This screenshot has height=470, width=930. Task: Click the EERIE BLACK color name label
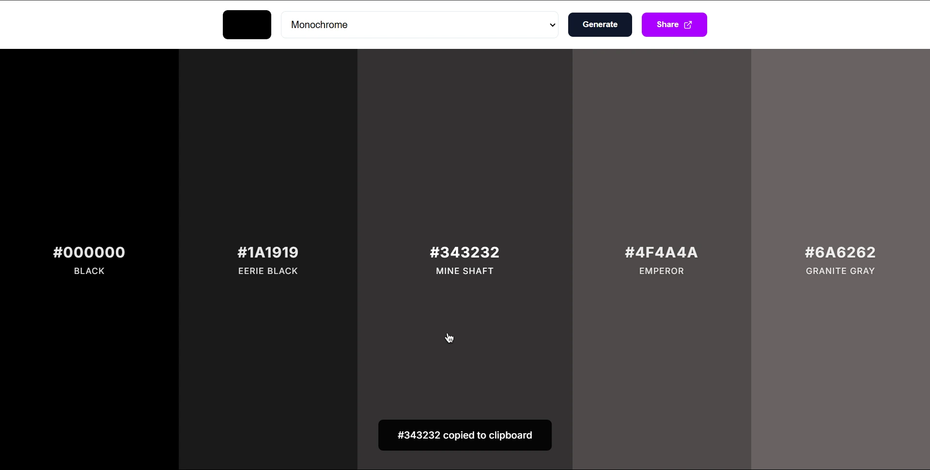267,271
